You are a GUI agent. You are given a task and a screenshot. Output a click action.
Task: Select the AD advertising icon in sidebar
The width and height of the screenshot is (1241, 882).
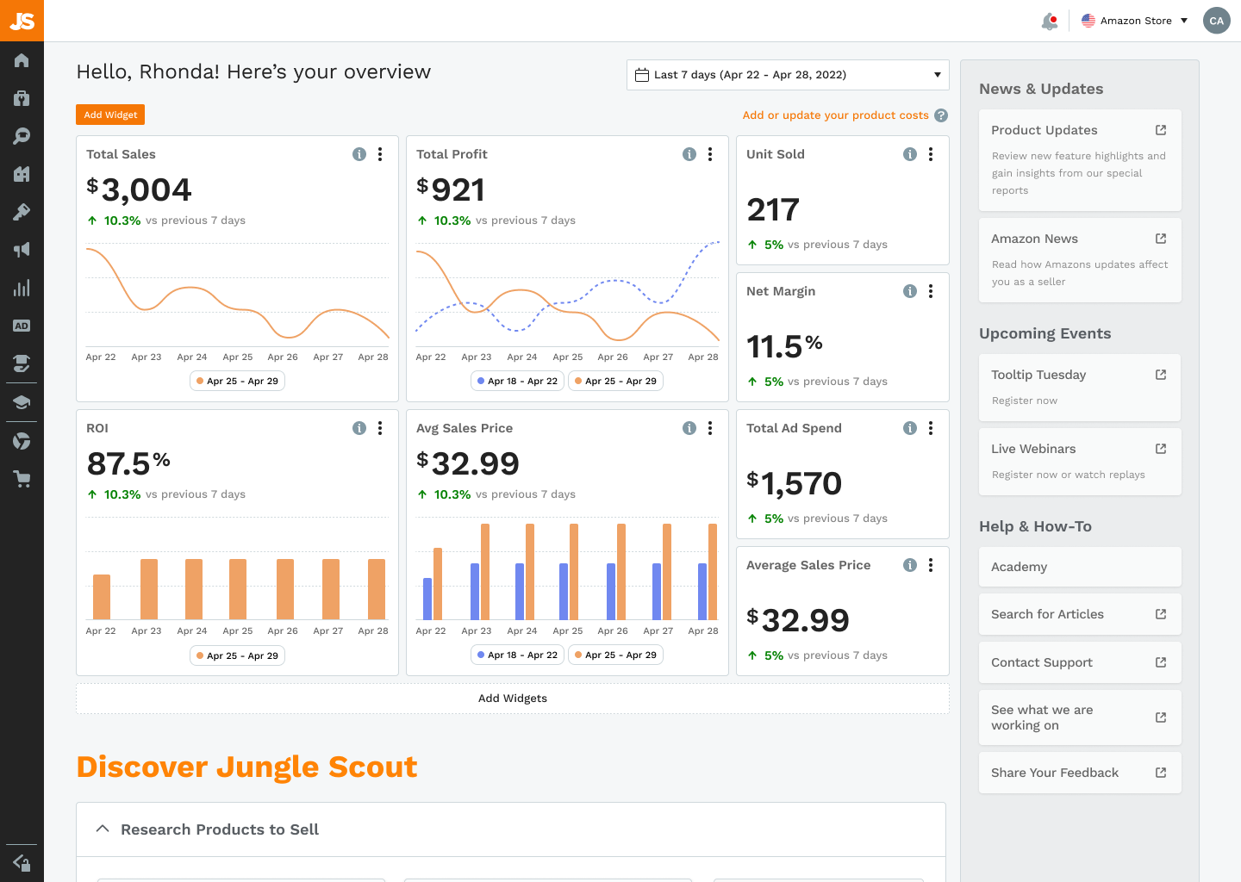coord(22,326)
